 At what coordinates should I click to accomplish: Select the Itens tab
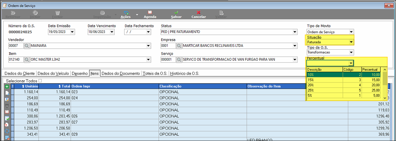pos(95,73)
